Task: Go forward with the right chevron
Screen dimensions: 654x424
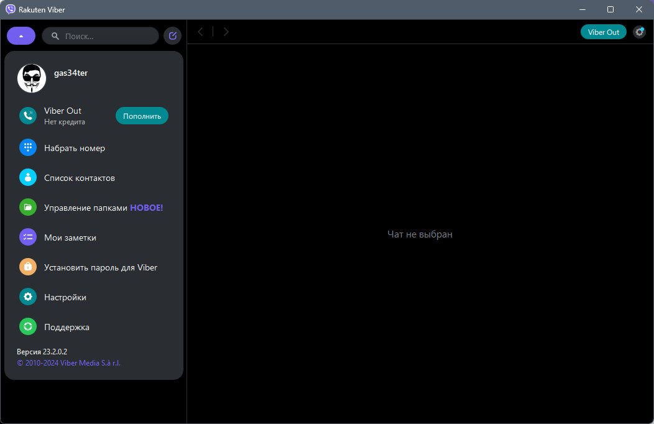Action: coord(226,32)
